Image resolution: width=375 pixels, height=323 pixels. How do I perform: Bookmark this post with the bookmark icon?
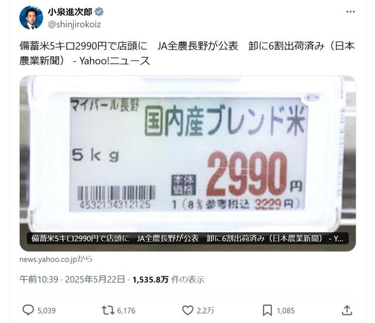pyautogui.click(x=267, y=310)
